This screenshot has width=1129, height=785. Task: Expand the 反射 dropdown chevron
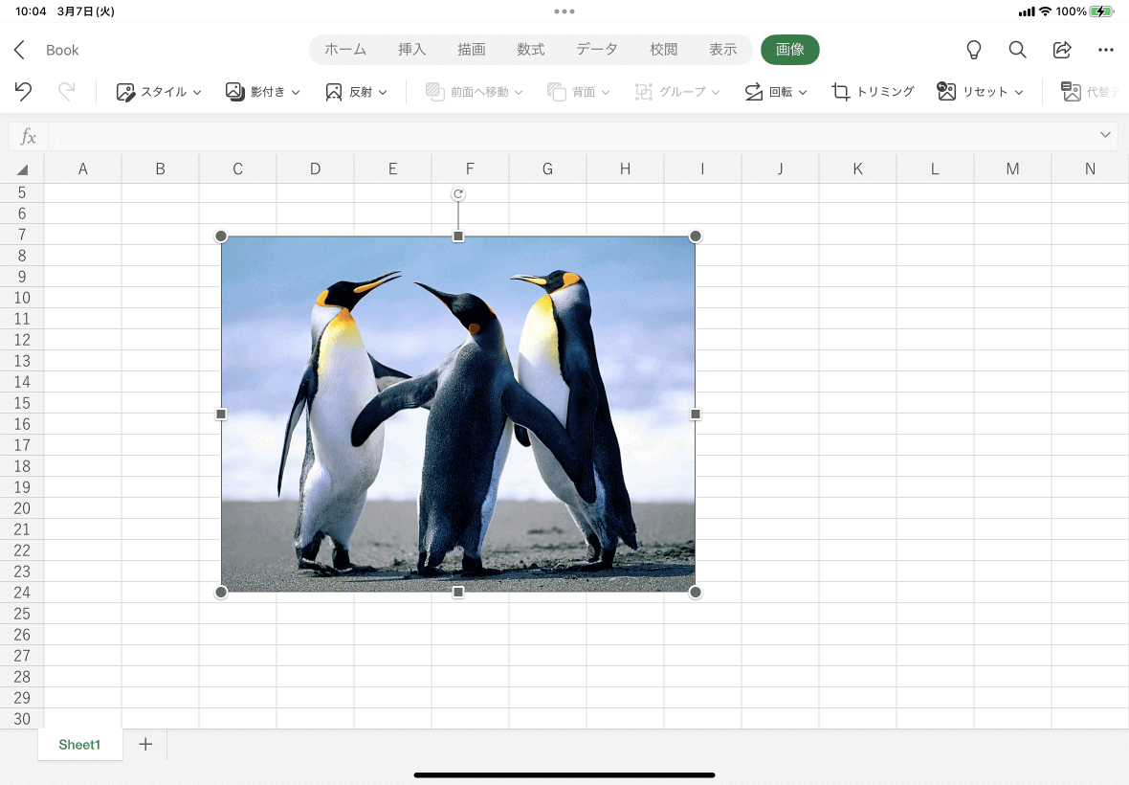pos(383,92)
